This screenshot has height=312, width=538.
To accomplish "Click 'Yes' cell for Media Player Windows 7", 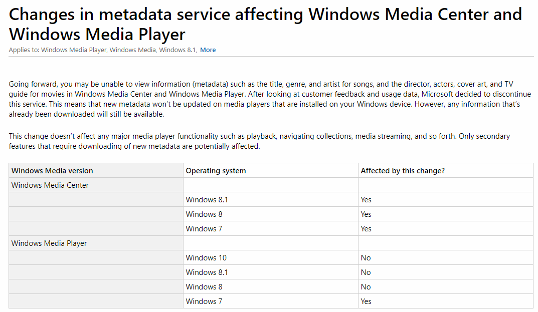I will 366,301.
